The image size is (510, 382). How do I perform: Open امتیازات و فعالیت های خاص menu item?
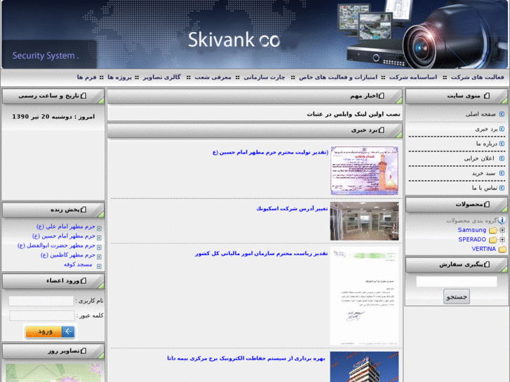pyautogui.click(x=338, y=77)
